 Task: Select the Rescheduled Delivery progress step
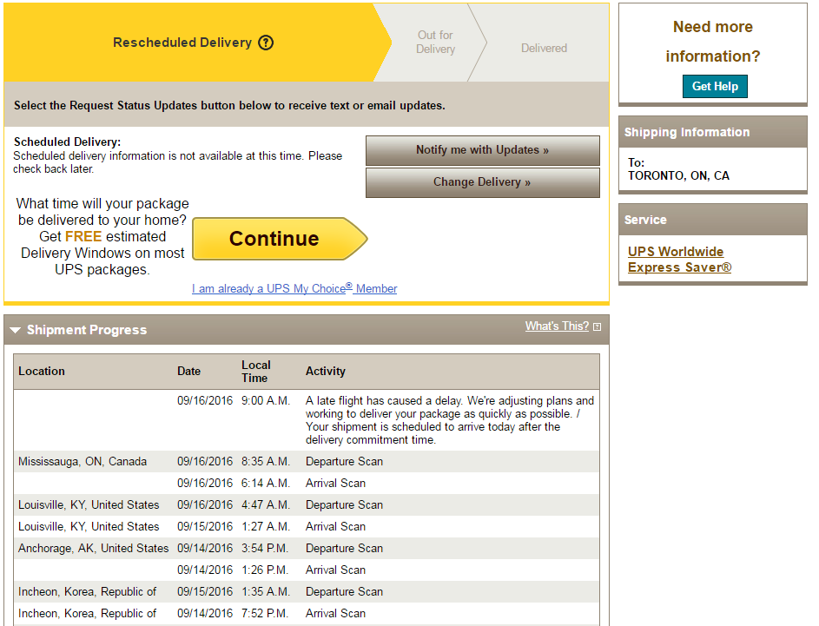192,43
